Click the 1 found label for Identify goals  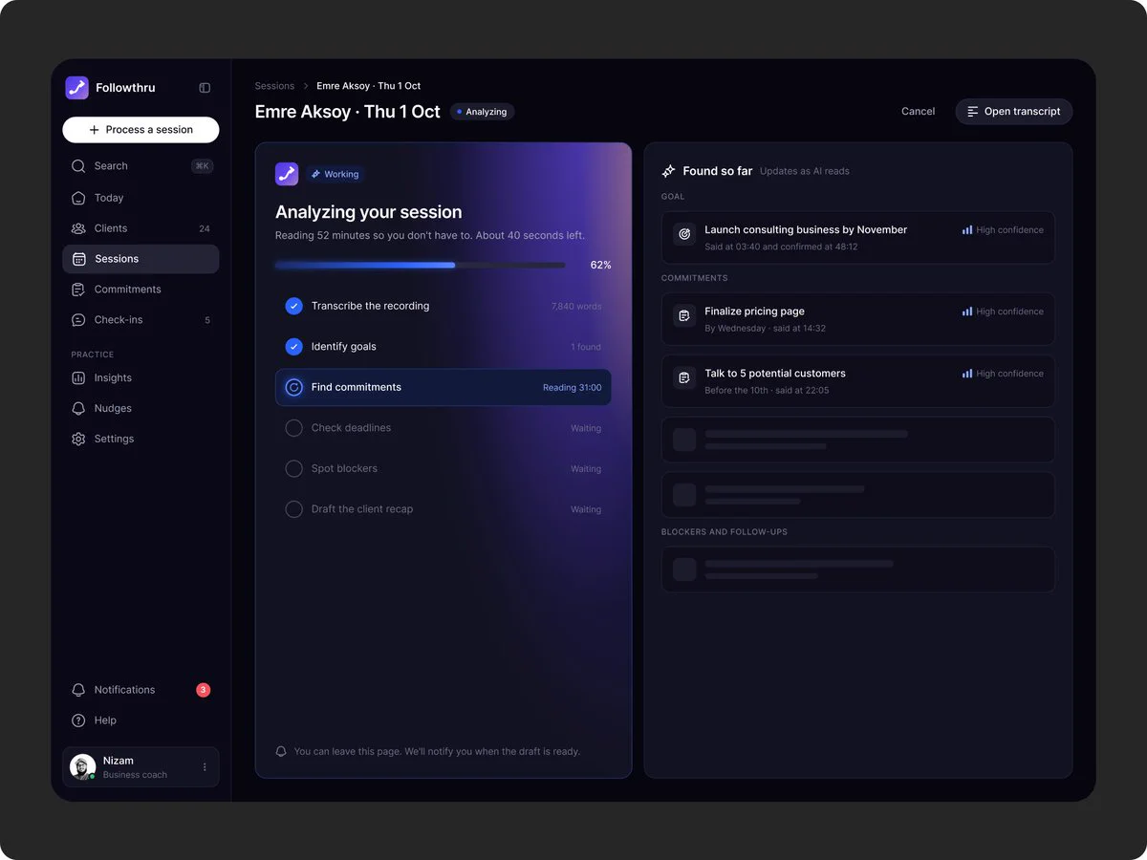(x=586, y=347)
